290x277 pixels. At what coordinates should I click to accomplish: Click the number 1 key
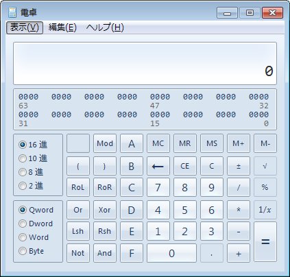click(158, 231)
